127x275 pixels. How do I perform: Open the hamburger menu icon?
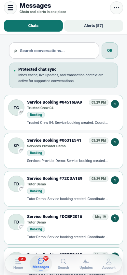click(x=10, y=8)
